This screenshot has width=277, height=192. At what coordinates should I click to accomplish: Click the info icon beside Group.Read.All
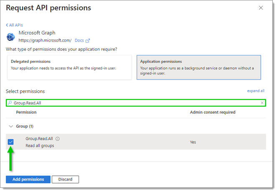point(58,139)
